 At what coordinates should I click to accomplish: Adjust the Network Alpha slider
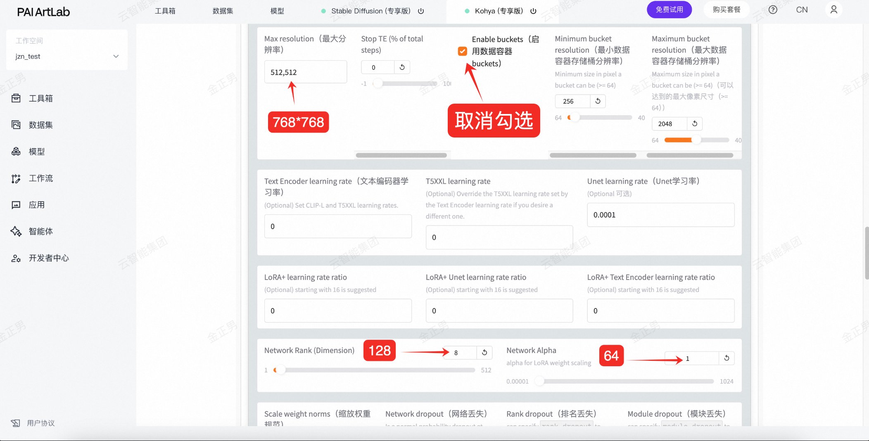pos(624,381)
